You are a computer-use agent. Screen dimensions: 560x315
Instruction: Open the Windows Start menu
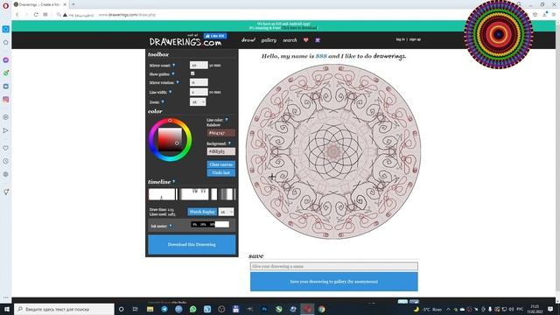[6, 309]
